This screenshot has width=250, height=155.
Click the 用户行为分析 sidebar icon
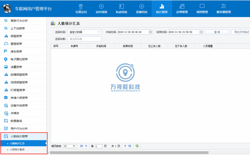coord(6,128)
